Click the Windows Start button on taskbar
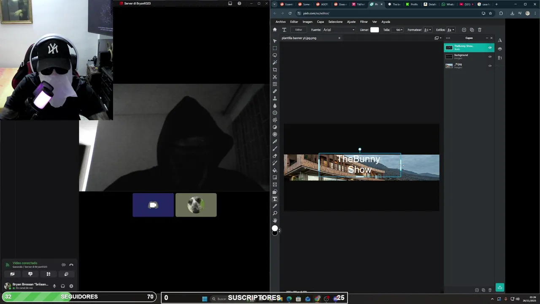 point(205,299)
